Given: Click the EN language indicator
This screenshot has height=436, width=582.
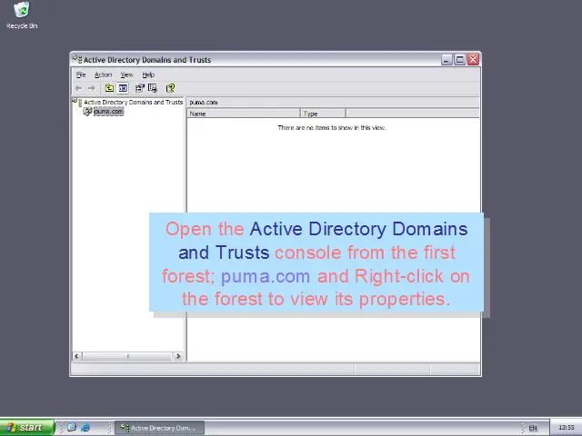Looking at the screenshot, I should point(533,428).
